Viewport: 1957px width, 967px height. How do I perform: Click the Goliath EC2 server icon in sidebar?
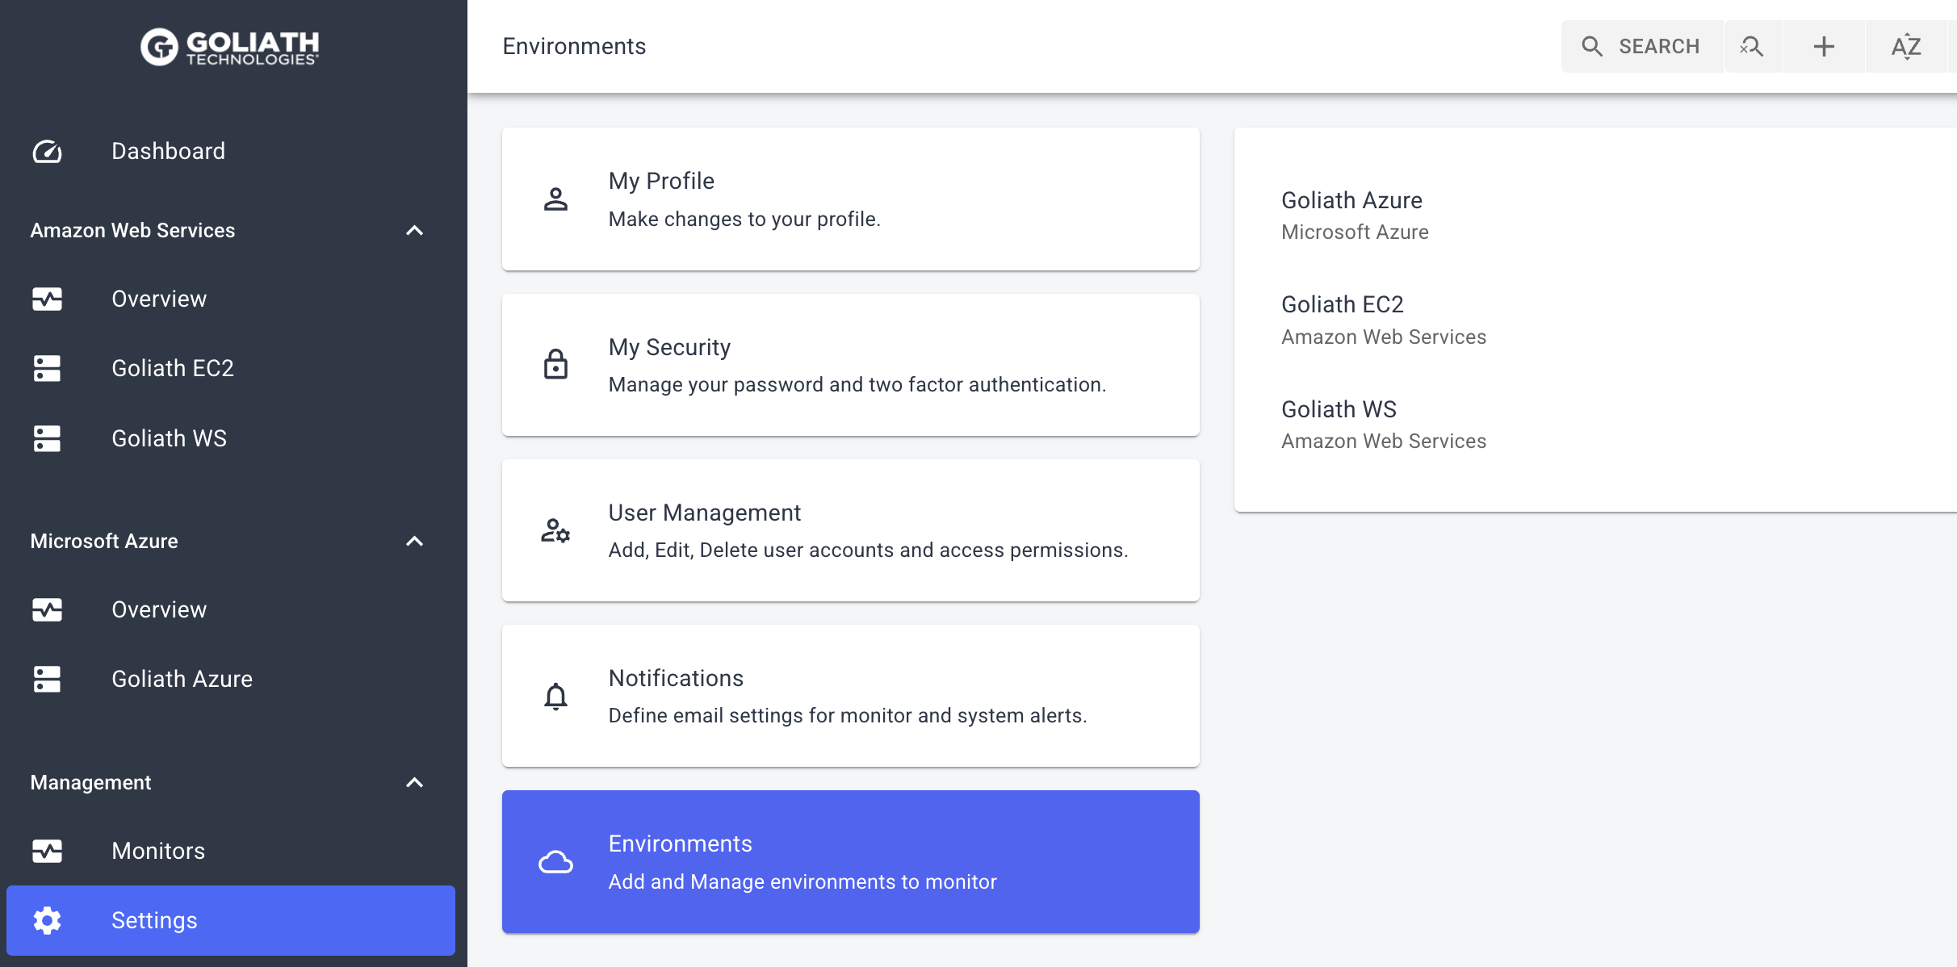tap(47, 368)
